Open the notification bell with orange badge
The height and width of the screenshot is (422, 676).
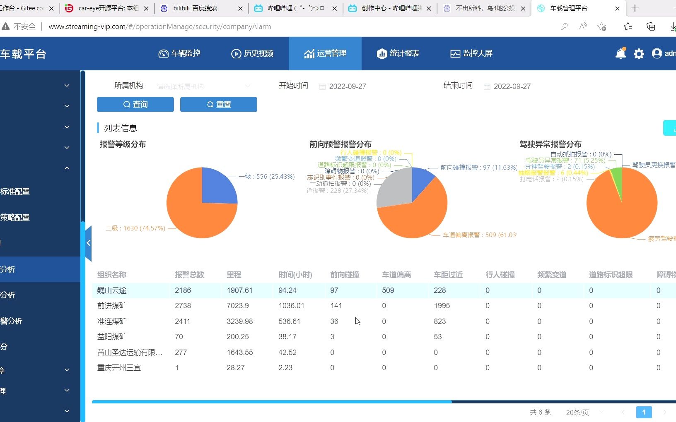(x=621, y=53)
